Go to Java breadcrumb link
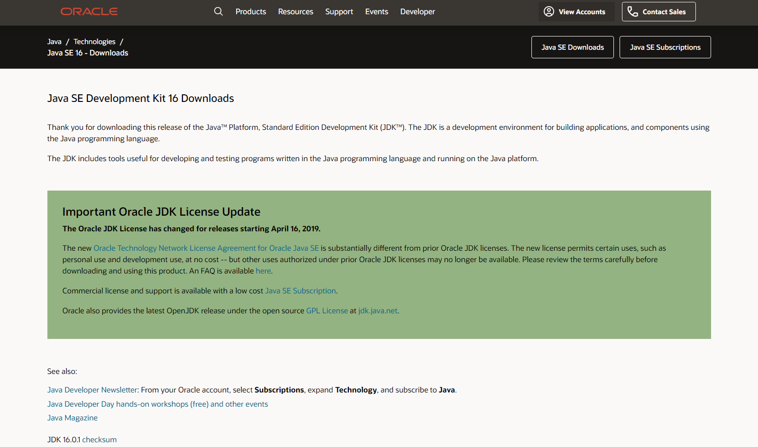This screenshot has width=758, height=447. [x=55, y=42]
